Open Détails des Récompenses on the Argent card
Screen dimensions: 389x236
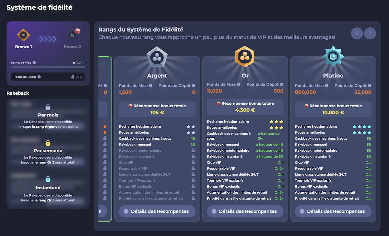point(157,211)
